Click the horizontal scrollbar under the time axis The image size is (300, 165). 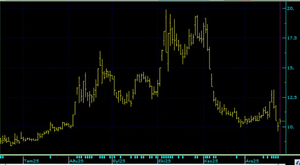[141, 164]
